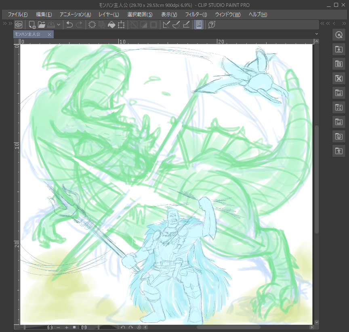
Task: Toggle the smartphone connection icon
Action: [x=199, y=25]
